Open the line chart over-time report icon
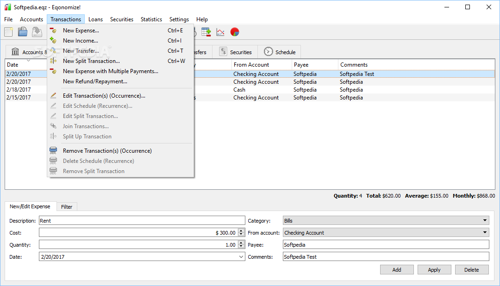The height and width of the screenshot is (286, 500). point(220,32)
